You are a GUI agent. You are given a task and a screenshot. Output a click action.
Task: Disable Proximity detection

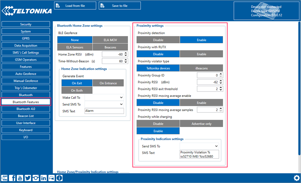(158, 40)
